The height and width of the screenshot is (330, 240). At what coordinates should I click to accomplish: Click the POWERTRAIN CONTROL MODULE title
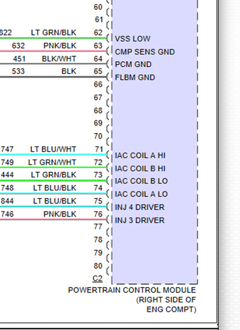(x=132, y=290)
